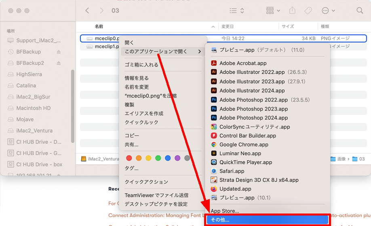Choose 共有... in context menu
371x226 pixels.
click(131, 145)
